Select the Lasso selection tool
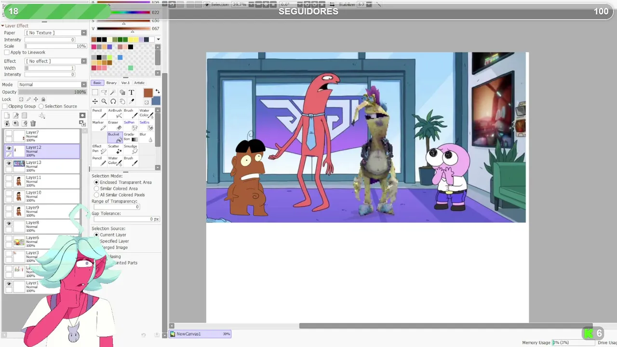Image resolution: width=617 pixels, height=347 pixels. click(104, 92)
